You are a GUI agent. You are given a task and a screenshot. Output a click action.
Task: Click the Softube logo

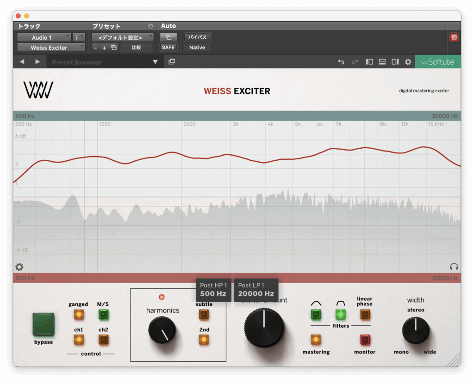click(x=438, y=62)
